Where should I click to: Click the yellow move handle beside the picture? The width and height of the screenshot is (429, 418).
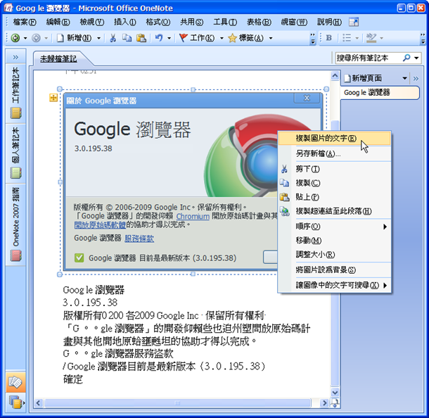pos(53,97)
